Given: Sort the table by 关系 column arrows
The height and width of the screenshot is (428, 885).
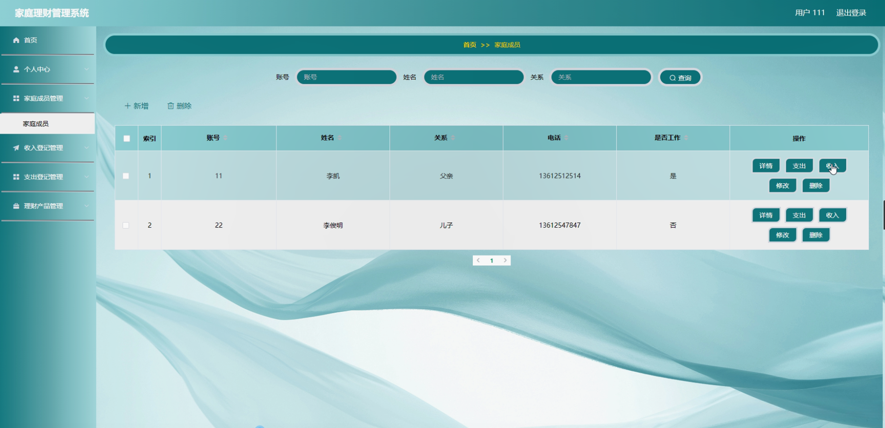Looking at the screenshot, I should coord(453,137).
